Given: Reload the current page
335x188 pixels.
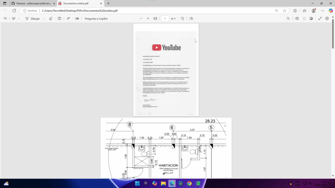Looking at the screenshot, I should [x=14, y=11].
